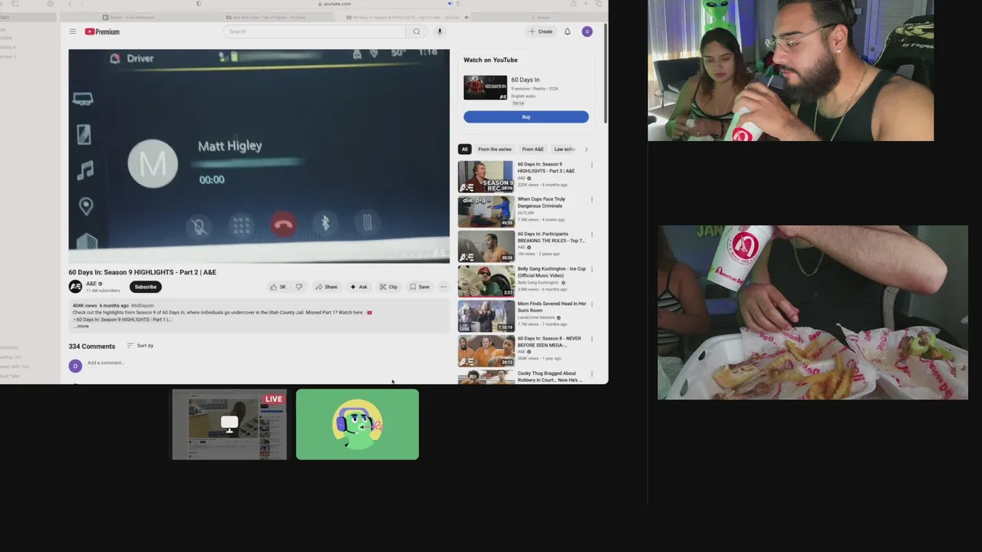Open Cocky Thug Bragged About Robbery video

pos(486,377)
